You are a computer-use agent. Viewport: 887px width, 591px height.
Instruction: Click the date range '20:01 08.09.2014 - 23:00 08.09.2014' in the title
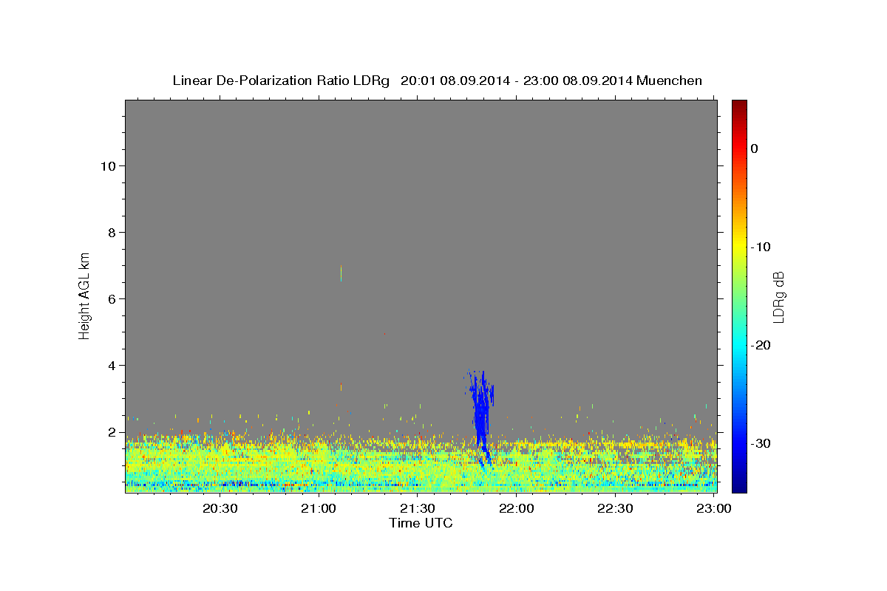click(x=516, y=81)
